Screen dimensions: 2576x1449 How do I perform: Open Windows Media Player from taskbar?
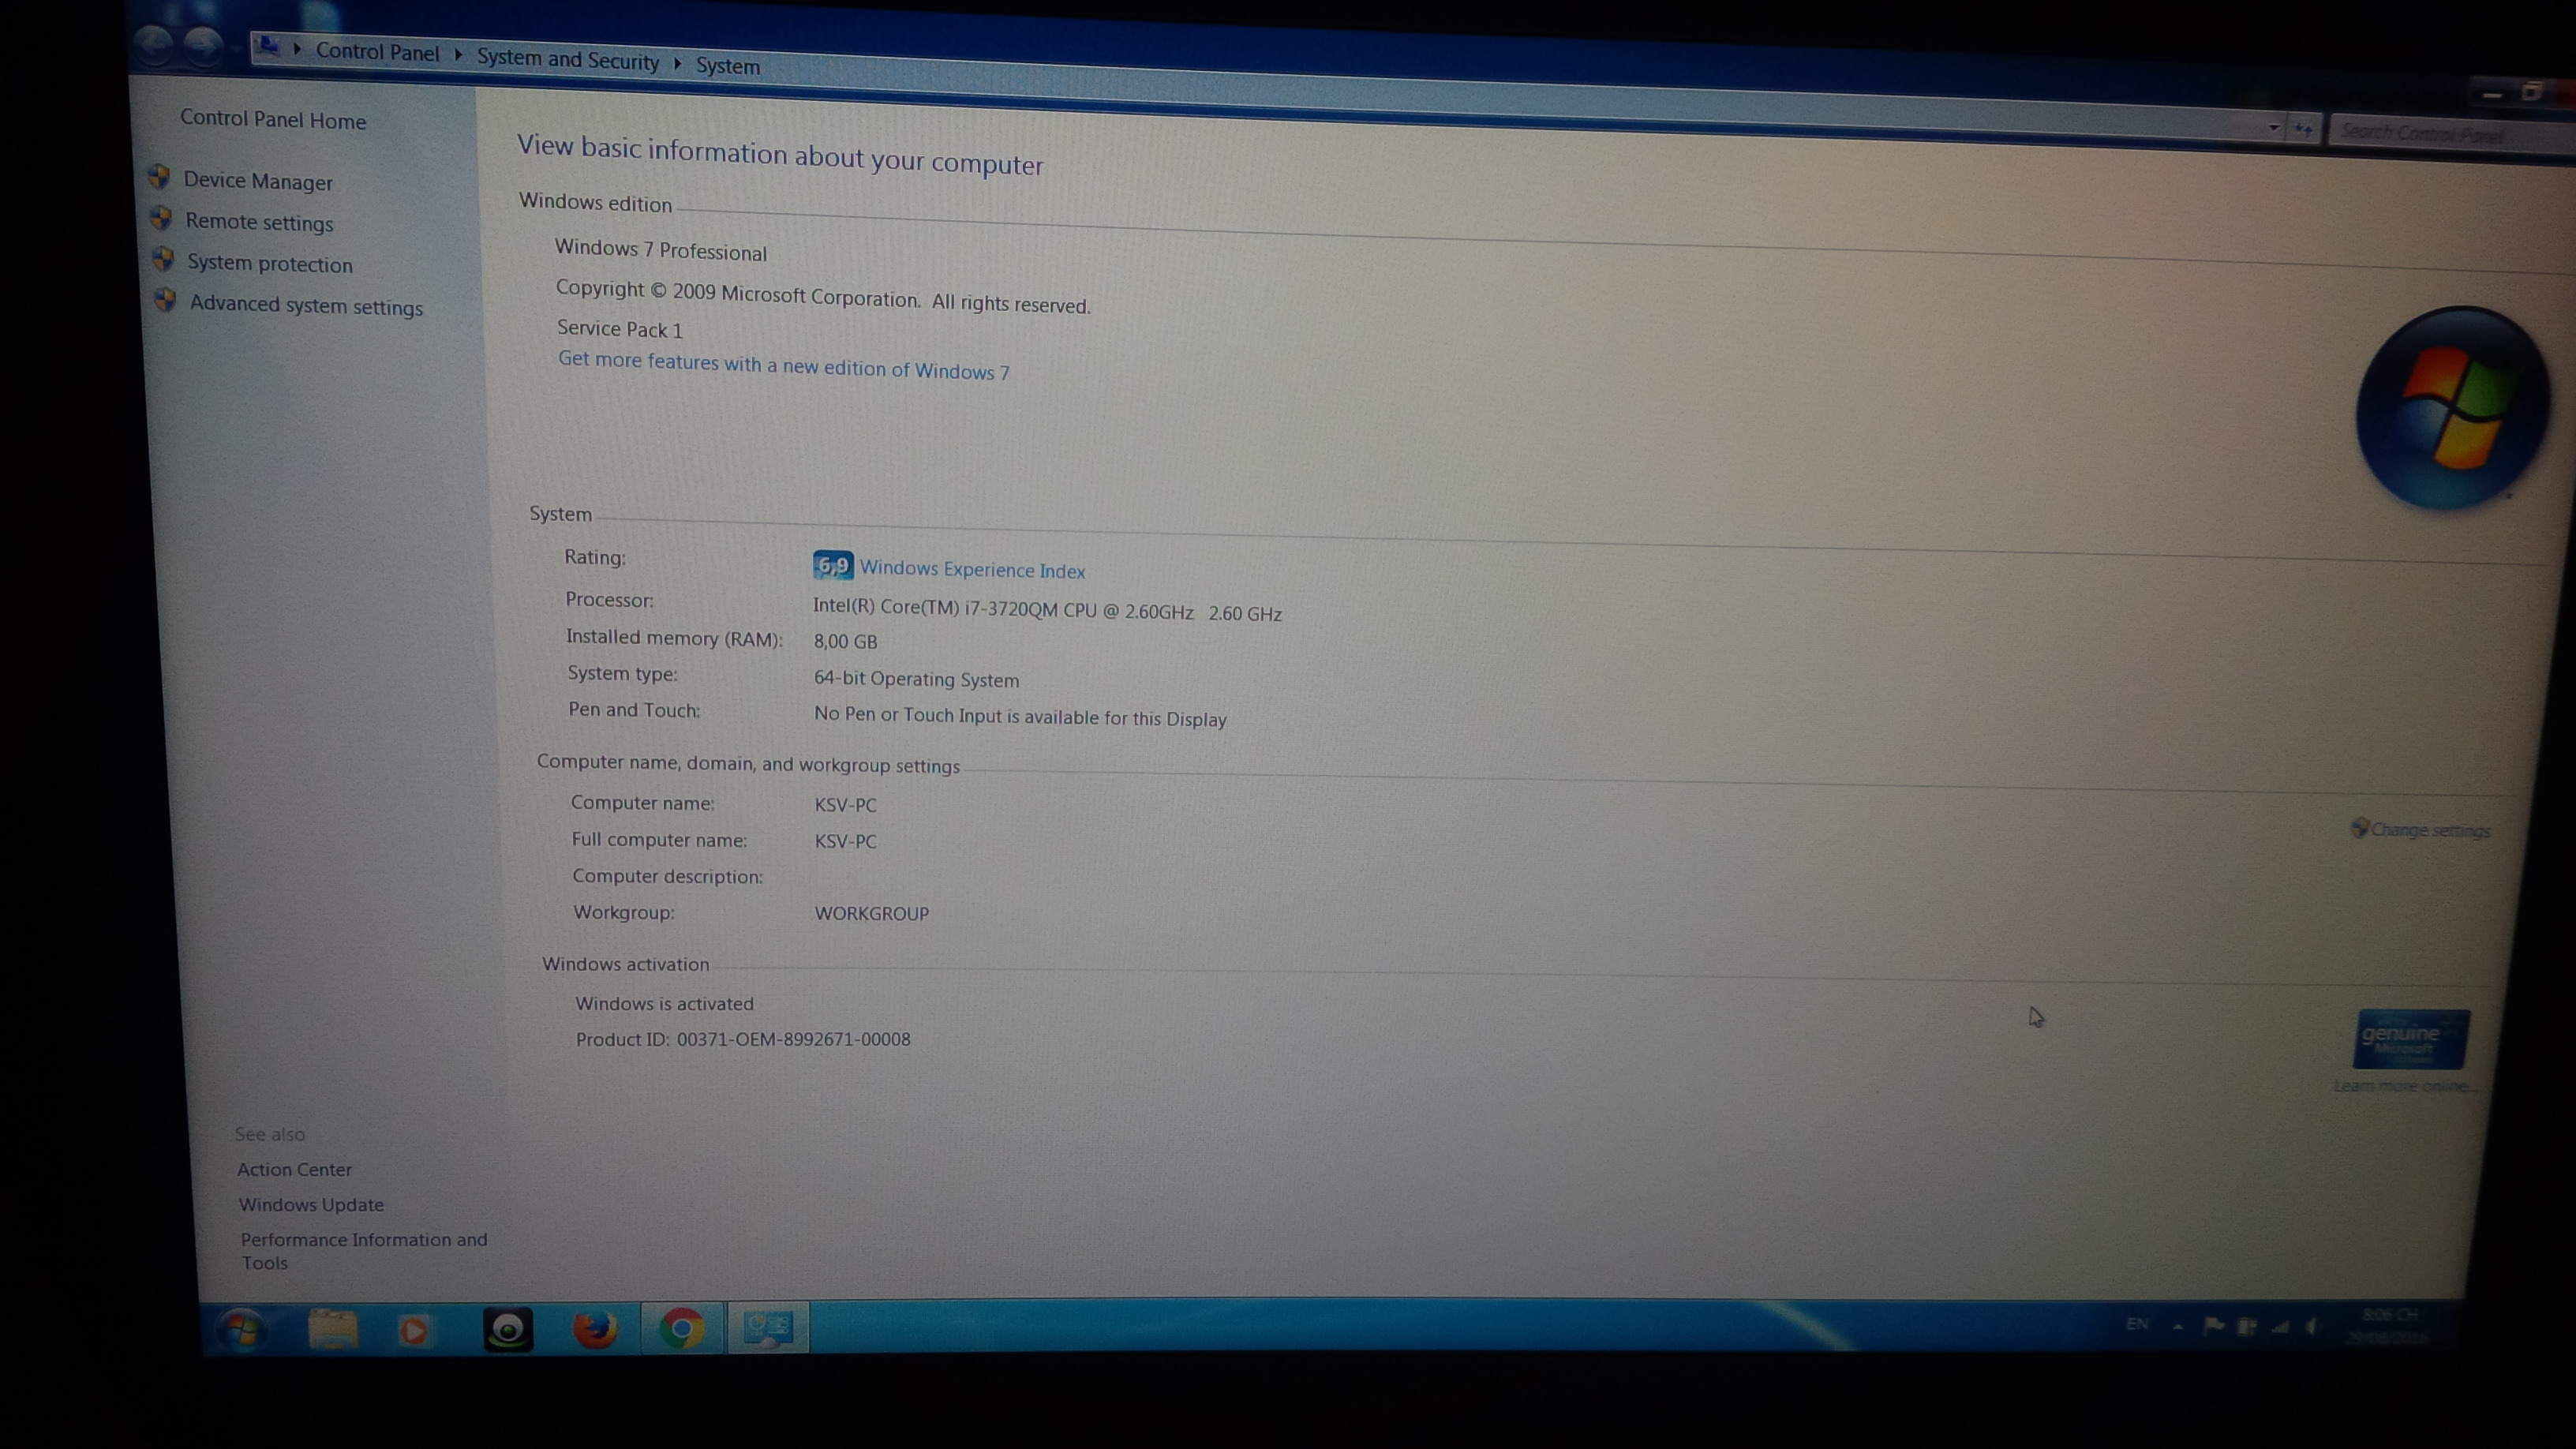pyautogui.click(x=413, y=1331)
